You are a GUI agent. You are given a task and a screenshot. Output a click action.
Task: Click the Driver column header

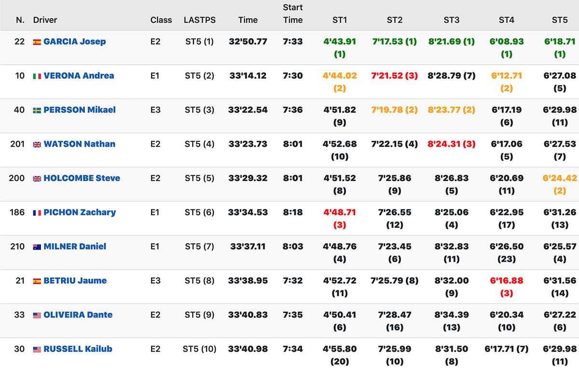tap(45, 20)
